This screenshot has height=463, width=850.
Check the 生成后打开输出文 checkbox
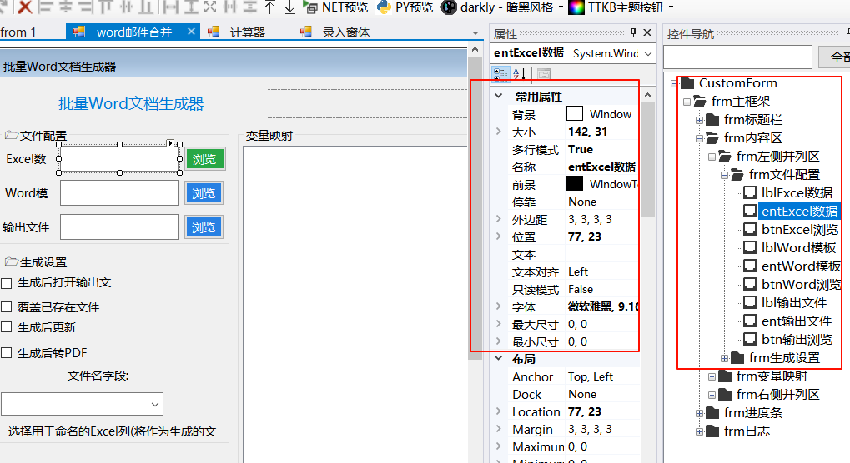[x=7, y=283]
